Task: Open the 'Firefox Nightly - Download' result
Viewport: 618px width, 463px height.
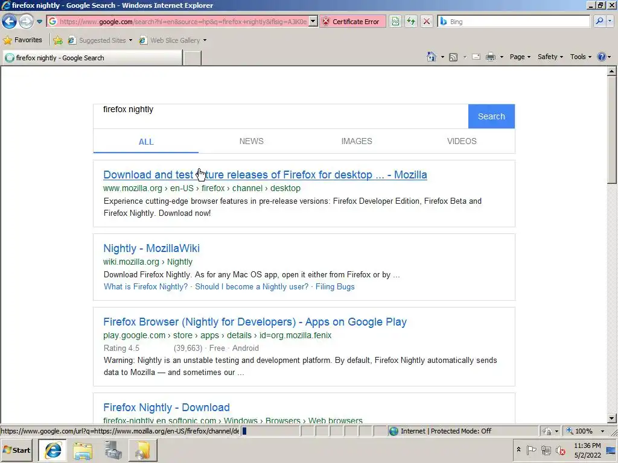Action: (167, 407)
